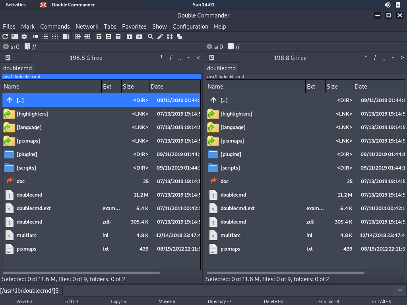Click the overlapping squares toolbar icon
407x305 pixels.
click(179, 37)
